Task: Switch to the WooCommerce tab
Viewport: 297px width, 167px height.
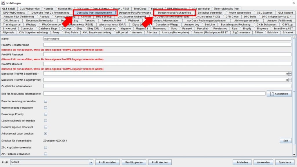Action: pyautogui.click(x=51, y=25)
